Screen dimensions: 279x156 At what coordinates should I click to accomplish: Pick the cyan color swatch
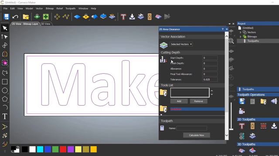40,149
